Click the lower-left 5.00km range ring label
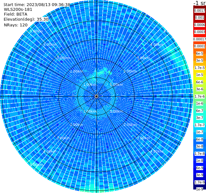This screenshot has width=206, height=193. point(36,165)
